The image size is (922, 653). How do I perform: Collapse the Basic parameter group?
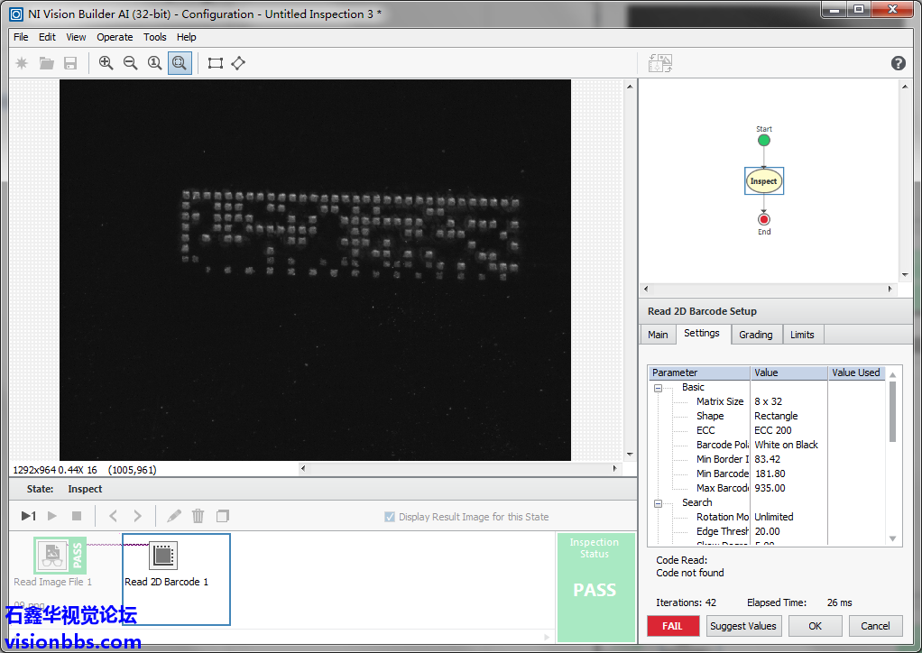pyautogui.click(x=658, y=388)
